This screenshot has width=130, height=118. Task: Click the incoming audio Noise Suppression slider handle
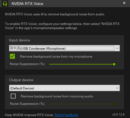point(114,104)
